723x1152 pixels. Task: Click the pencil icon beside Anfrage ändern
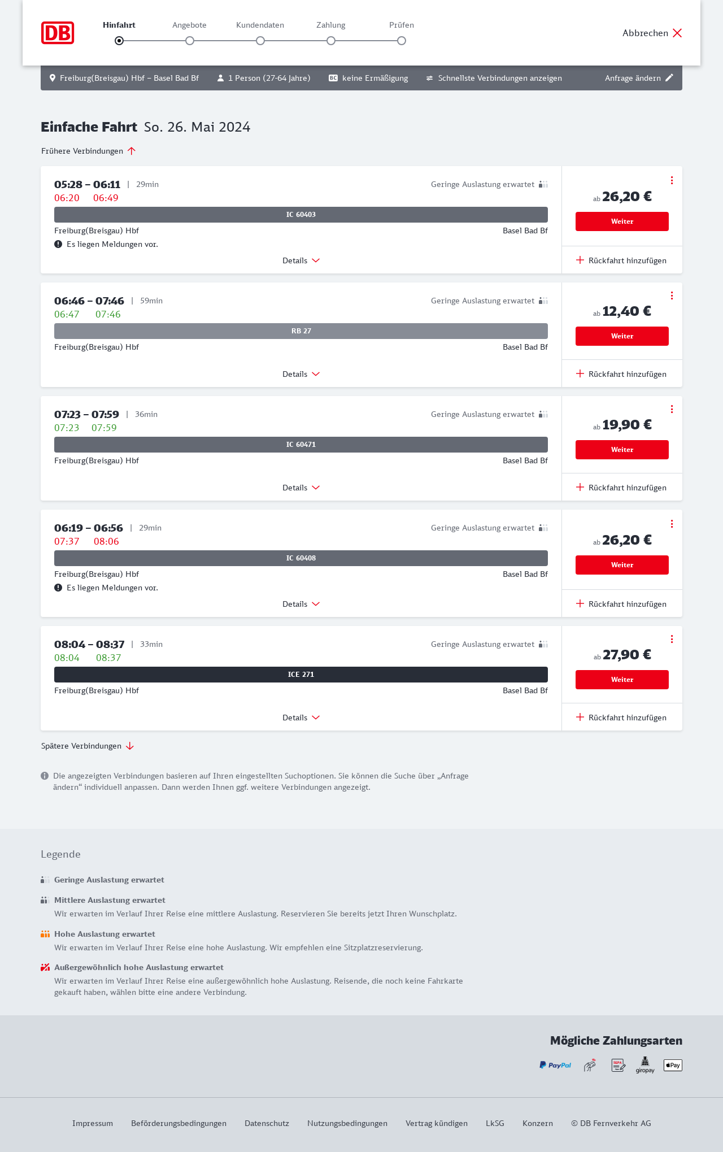click(669, 78)
